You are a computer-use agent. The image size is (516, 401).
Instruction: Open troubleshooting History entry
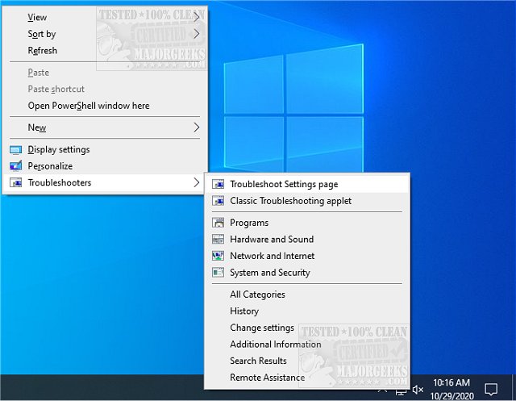coord(244,311)
